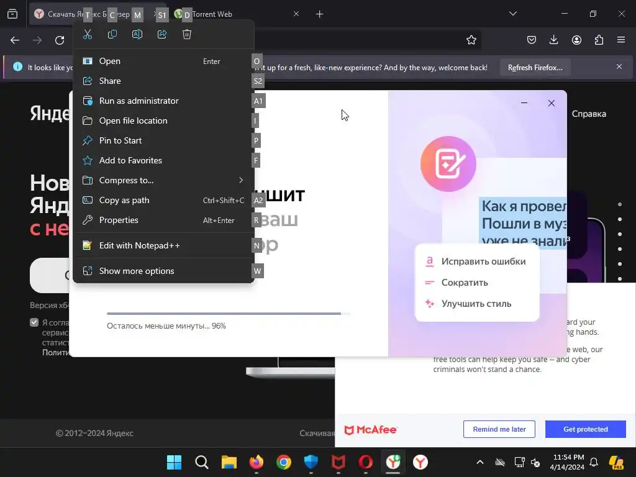
Task: Launch Google Chrome from taskbar
Action: click(283, 462)
